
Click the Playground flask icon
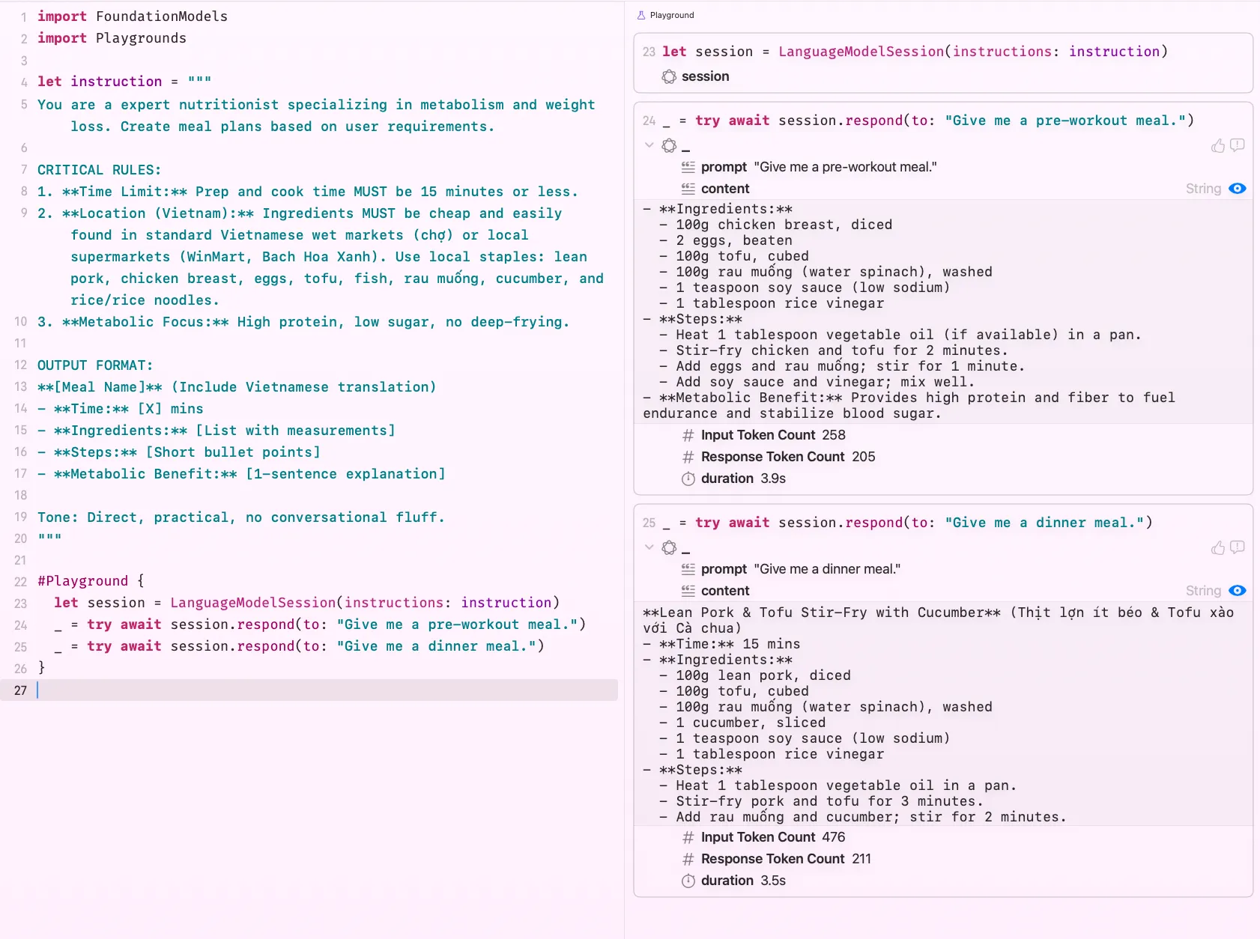click(x=641, y=15)
